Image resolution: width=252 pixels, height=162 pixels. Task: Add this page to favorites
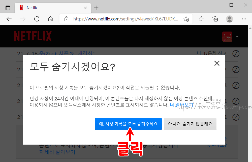(186, 19)
